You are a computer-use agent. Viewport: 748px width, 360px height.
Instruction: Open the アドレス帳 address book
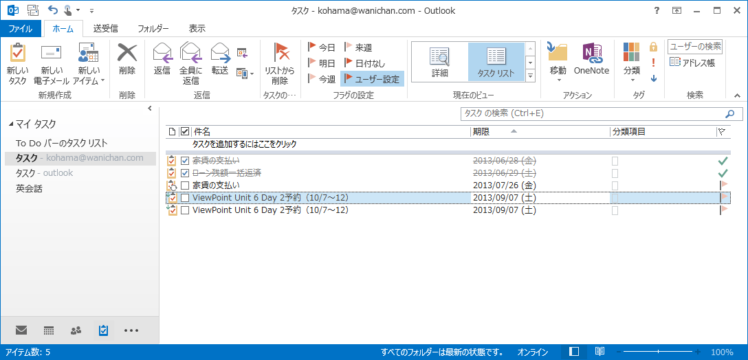pos(692,63)
